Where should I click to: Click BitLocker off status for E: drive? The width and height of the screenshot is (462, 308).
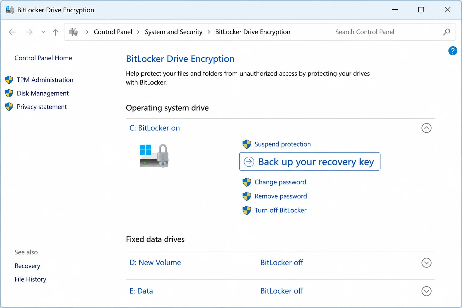pyautogui.click(x=282, y=291)
